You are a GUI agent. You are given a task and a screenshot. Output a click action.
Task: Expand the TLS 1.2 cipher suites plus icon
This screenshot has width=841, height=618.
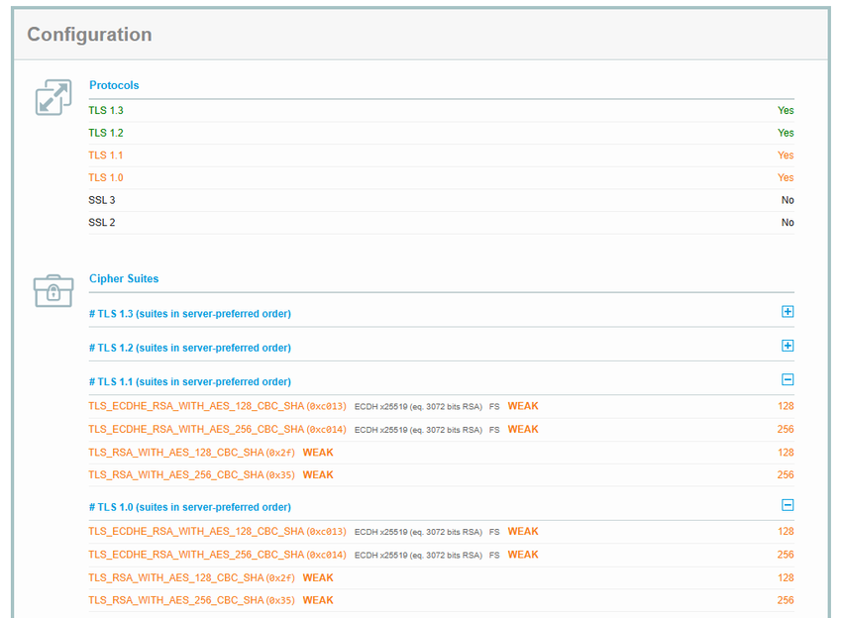788,346
